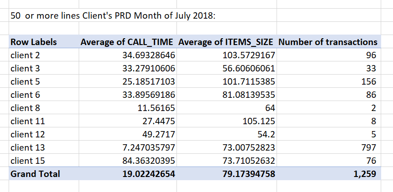Select the Grand Total label cell
Image resolution: width=393 pixels, height=192 pixels.
click(35, 174)
